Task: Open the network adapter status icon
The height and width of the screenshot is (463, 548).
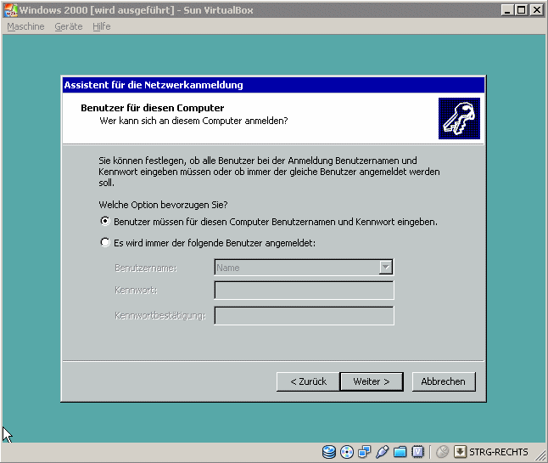Action: pyautogui.click(x=365, y=452)
